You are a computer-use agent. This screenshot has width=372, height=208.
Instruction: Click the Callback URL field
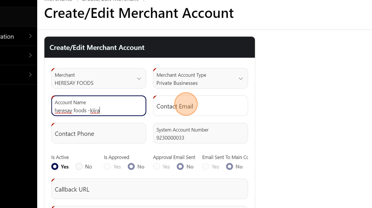[149, 189]
